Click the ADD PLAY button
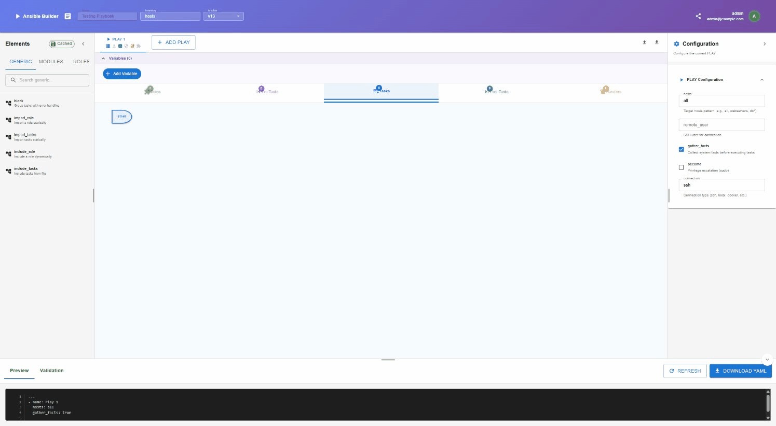 173,42
